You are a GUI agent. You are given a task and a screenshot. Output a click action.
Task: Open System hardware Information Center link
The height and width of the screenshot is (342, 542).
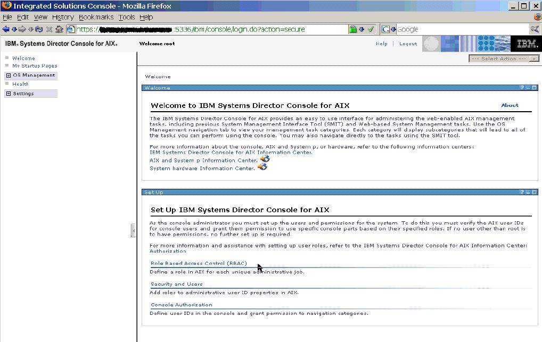pyautogui.click(x=202, y=168)
